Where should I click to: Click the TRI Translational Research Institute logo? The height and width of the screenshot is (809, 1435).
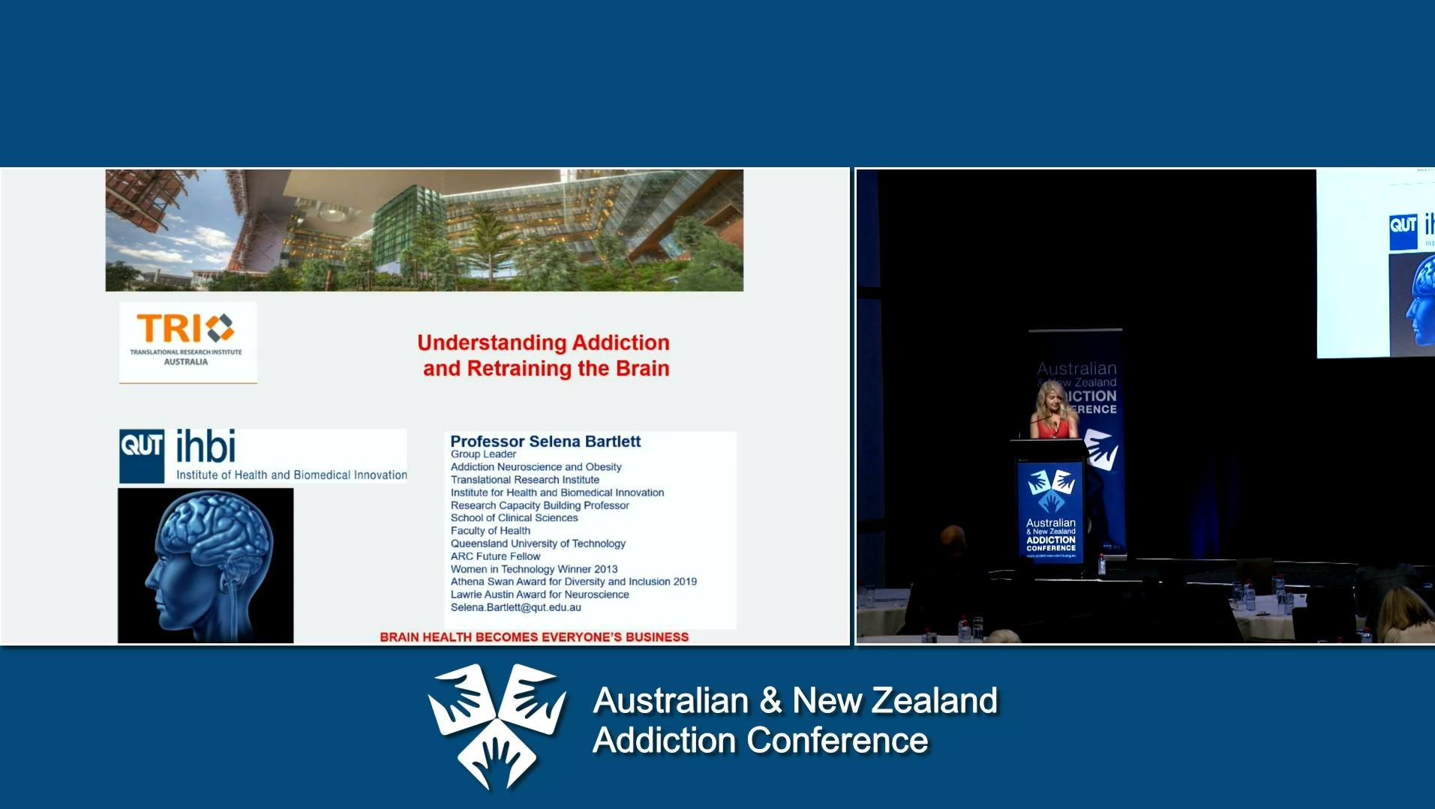click(188, 343)
